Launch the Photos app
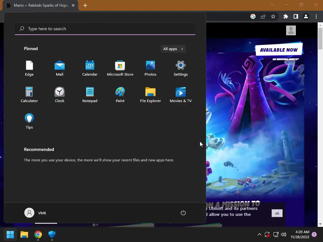This screenshot has height=242, width=323. (x=150, y=68)
